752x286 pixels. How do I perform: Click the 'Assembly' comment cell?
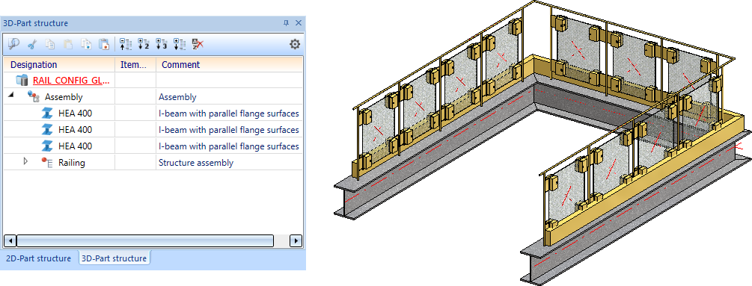[229, 96]
